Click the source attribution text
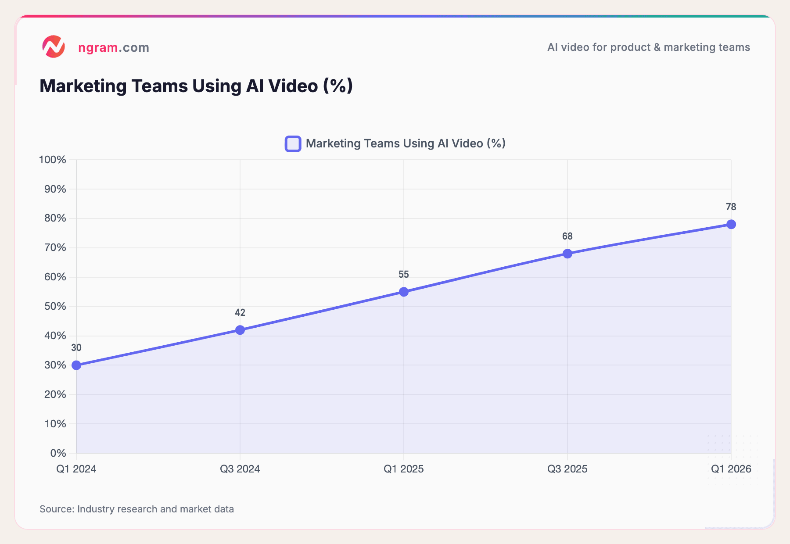This screenshot has width=790, height=544. click(137, 509)
